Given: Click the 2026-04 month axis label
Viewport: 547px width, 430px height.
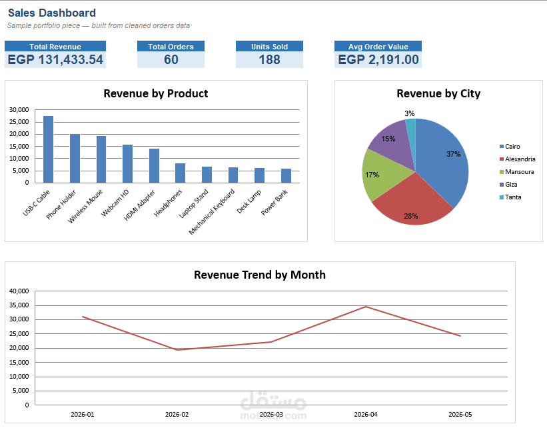Looking at the screenshot, I should pyautogui.click(x=366, y=414).
